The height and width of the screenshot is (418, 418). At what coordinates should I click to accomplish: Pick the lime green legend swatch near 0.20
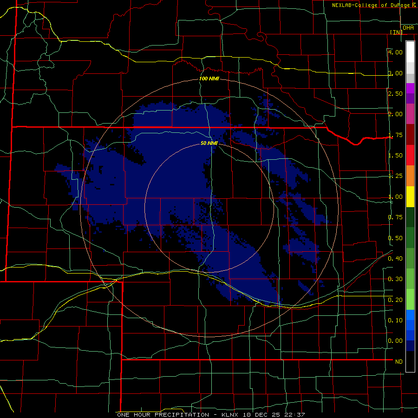pyautogui.click(x=410, y=300)
